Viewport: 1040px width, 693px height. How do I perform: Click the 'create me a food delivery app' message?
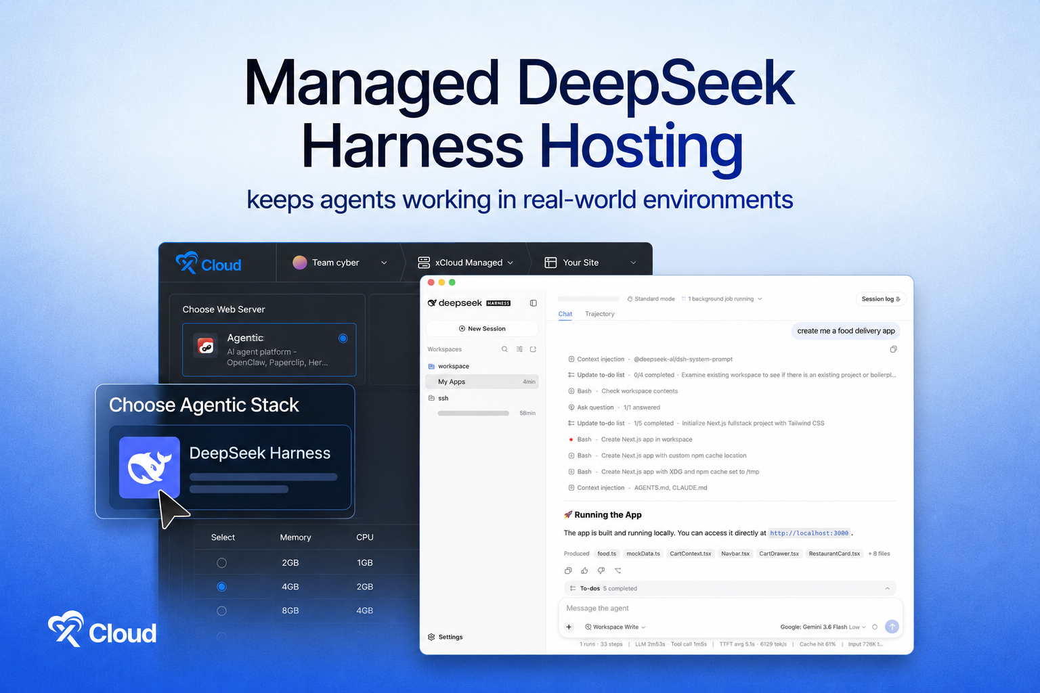[x=846, y=331]
